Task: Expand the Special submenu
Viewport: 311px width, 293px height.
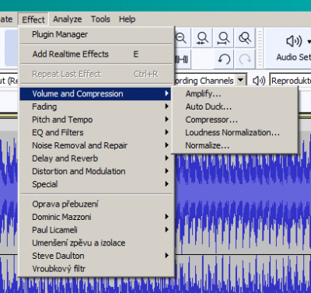Action: coord(96,184)
